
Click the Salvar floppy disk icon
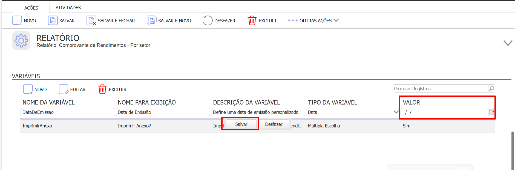(53, 21)
